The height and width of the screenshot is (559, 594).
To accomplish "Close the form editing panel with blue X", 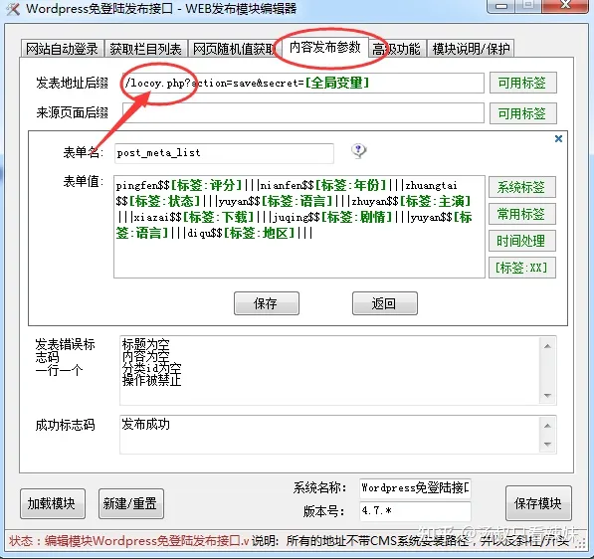I will [558, 138].
